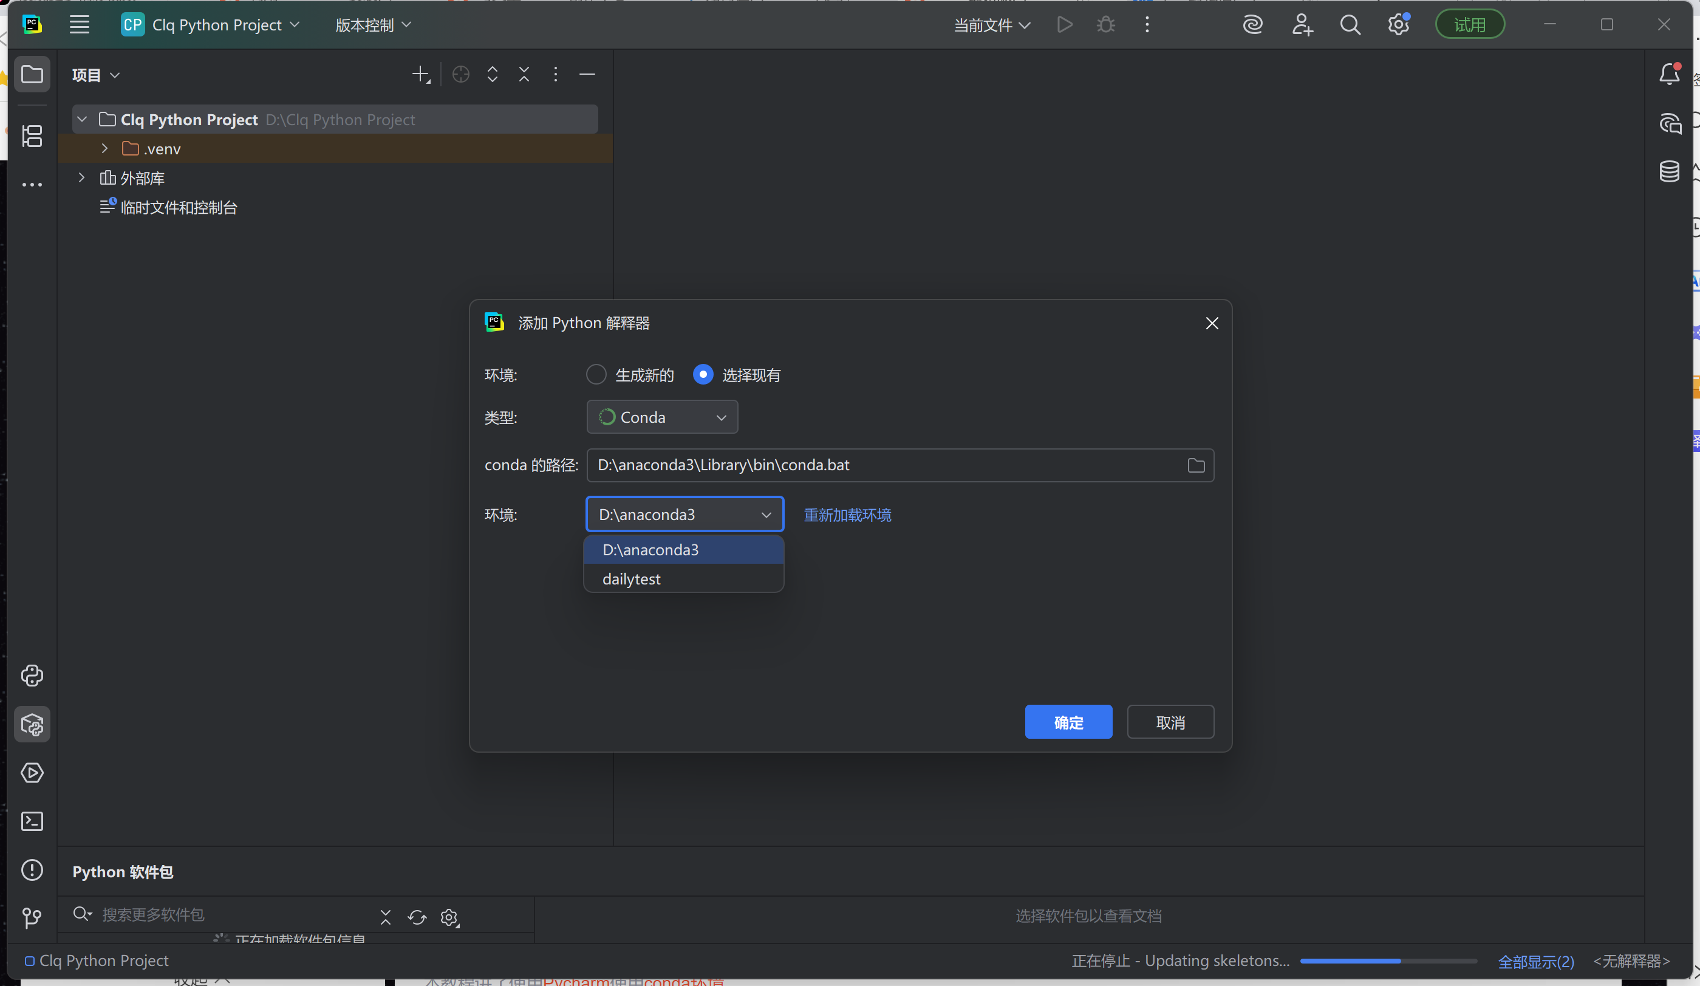Open more run actions menu
Viewport: 1700px width, 986px height.
(1147, 25)
